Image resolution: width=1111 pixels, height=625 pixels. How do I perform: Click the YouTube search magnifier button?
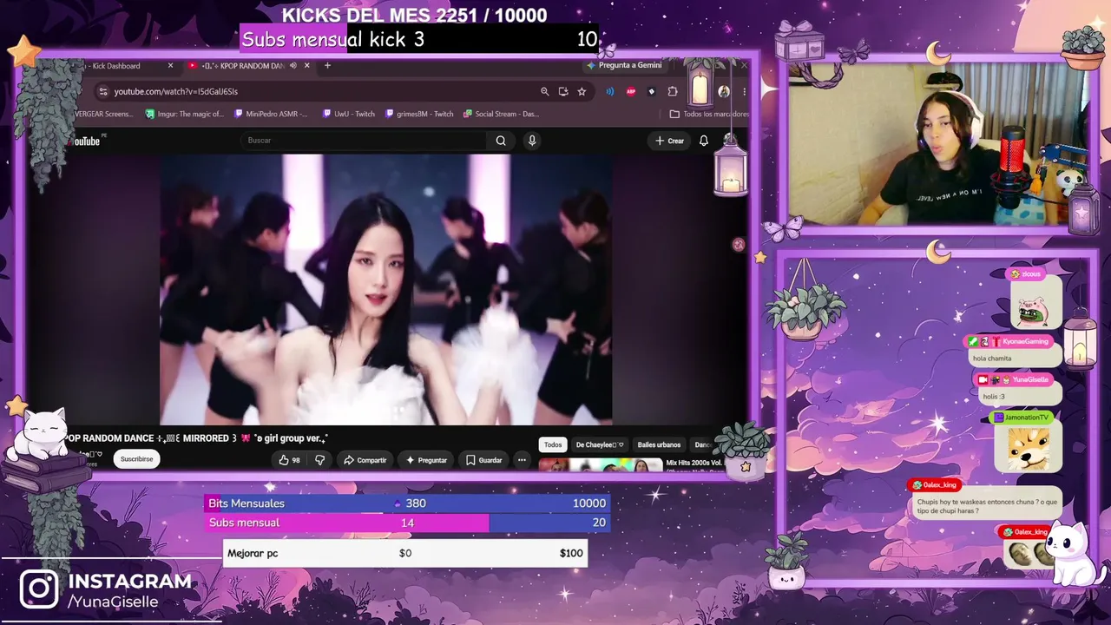(x=501, y=141)
